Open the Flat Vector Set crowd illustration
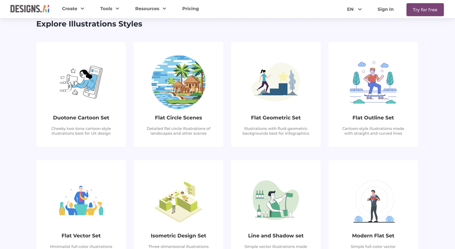This screenshot has width=455, height=249. 81,200
